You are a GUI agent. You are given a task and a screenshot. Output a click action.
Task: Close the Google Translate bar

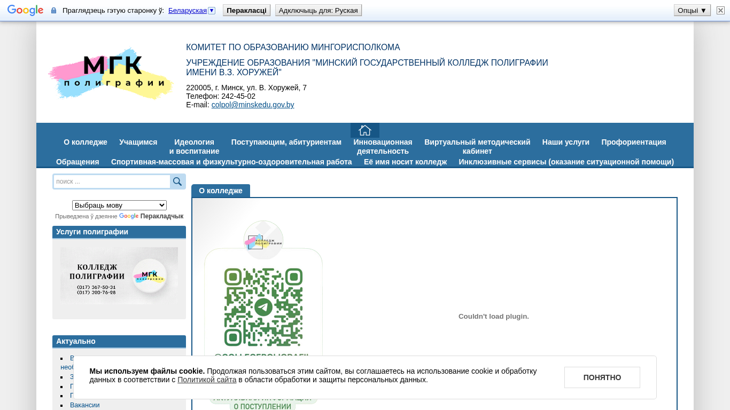(x=720, y=10)
